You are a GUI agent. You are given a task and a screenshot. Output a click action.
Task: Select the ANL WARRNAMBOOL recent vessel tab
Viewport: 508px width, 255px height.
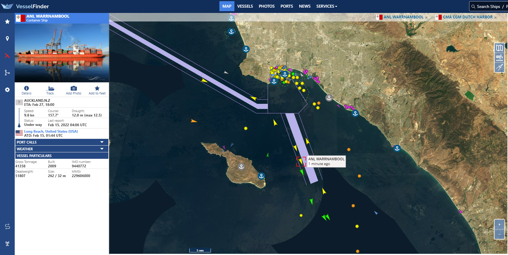coord(403,17)
